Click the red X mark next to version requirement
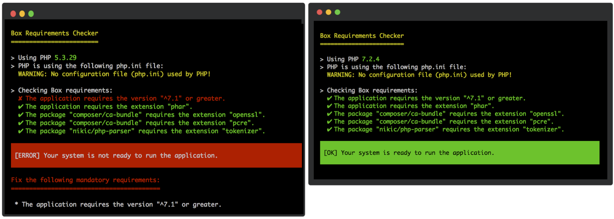The image size is (614, 219). (20, 98)
